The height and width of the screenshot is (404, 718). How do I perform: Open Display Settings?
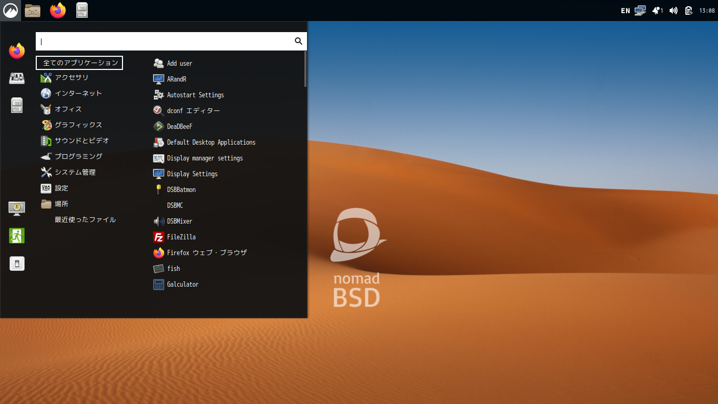pos(186,174)
